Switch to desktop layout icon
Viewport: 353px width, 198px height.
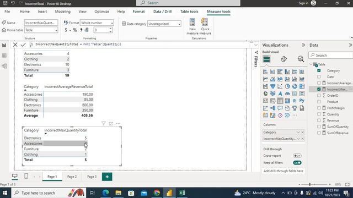(x=15, y=176)
